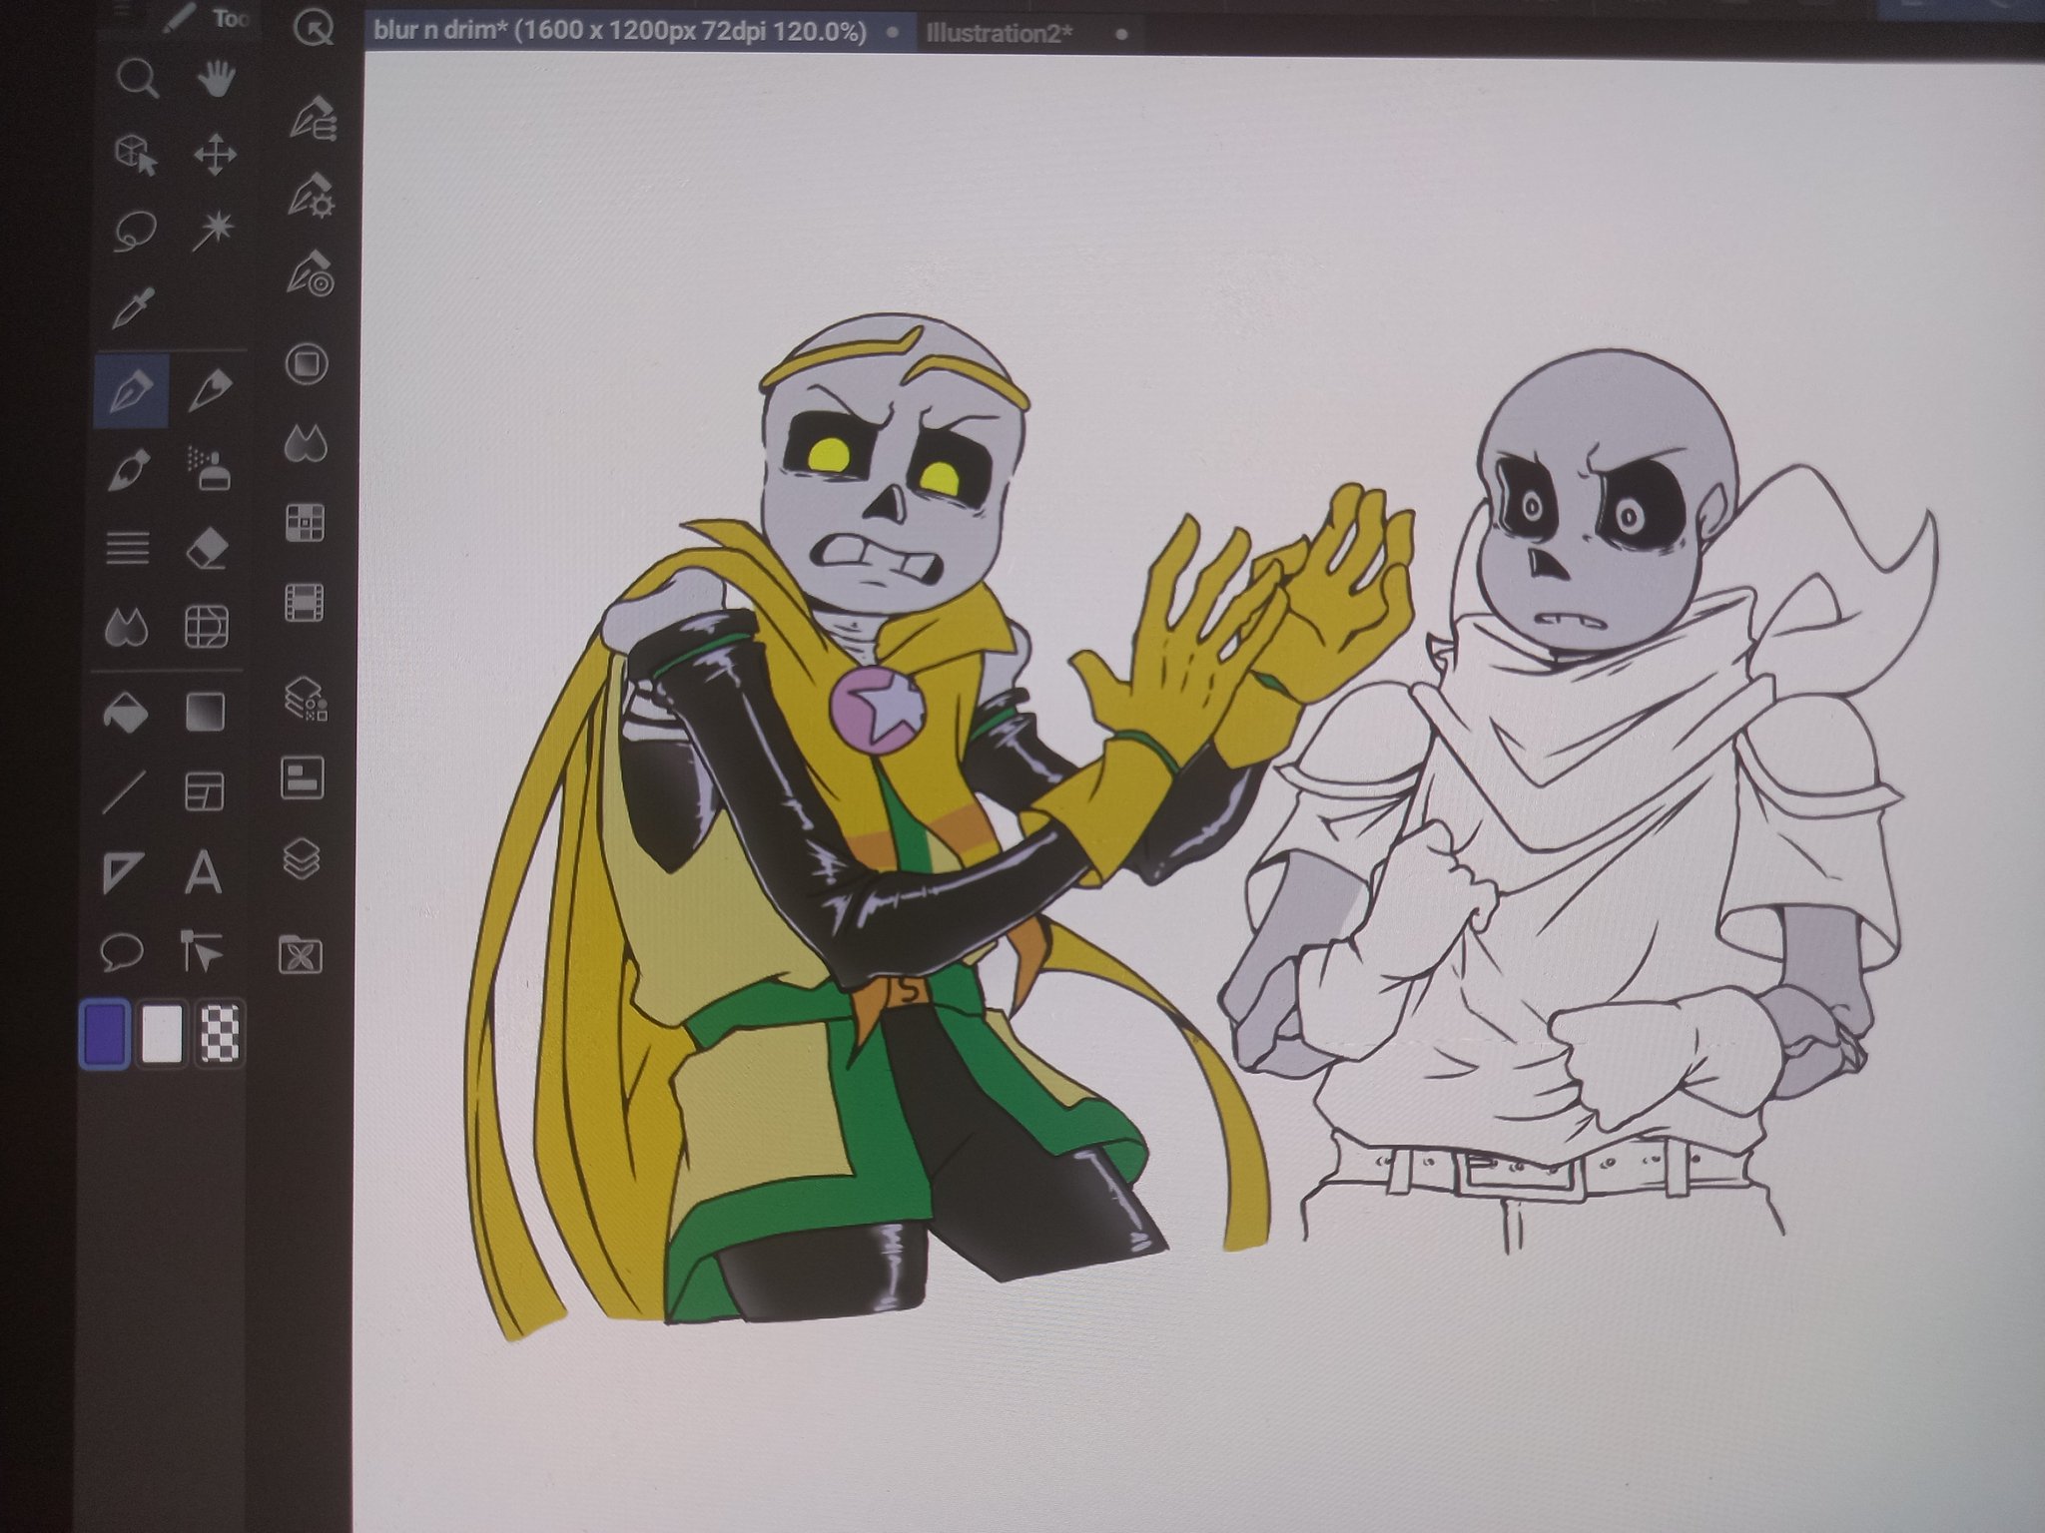The image size is (2045, 1533).
Task: Select the Gradient tool
Action: click(x=206, y=713)
